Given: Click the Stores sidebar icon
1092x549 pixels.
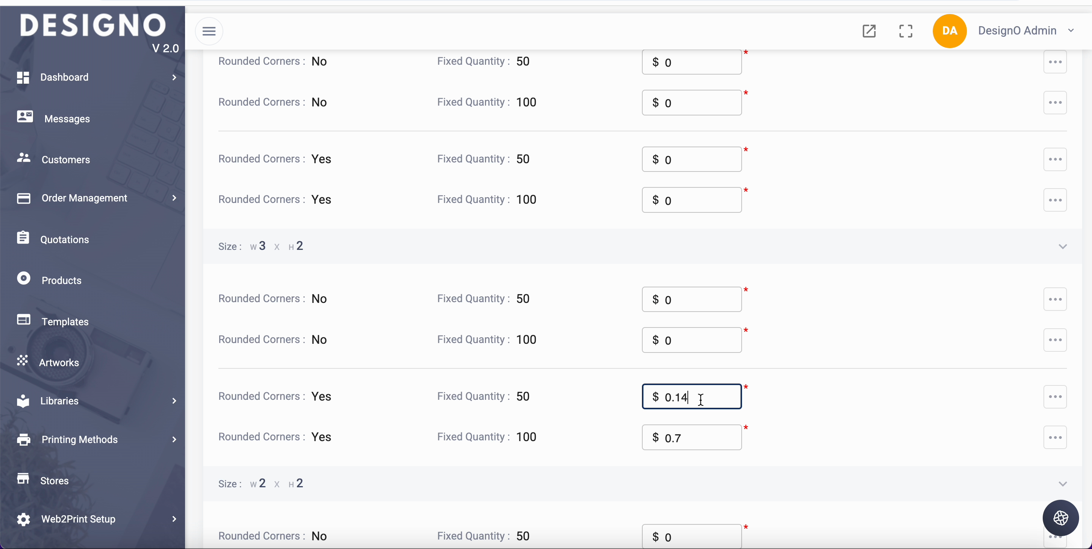Looking at the screenshot, I should click(x=23, y=479).
